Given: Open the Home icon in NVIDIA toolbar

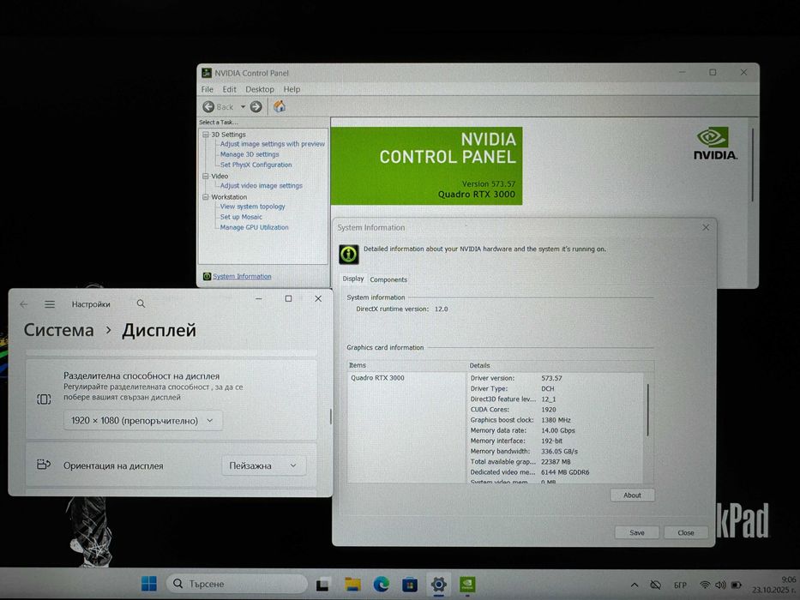Looking at the screenshot, I should pos(279,106).
